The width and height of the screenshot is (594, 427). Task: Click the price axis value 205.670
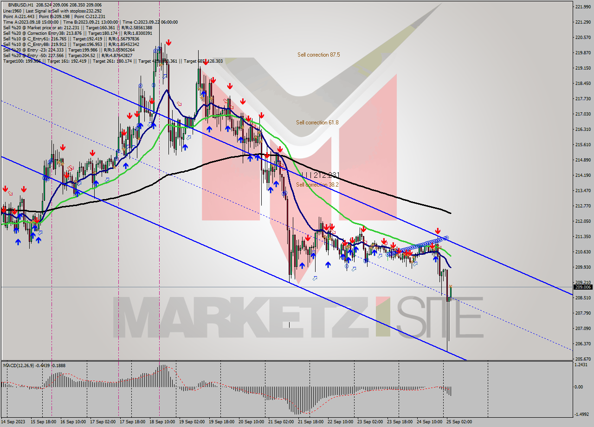click(x=582, y=359)
